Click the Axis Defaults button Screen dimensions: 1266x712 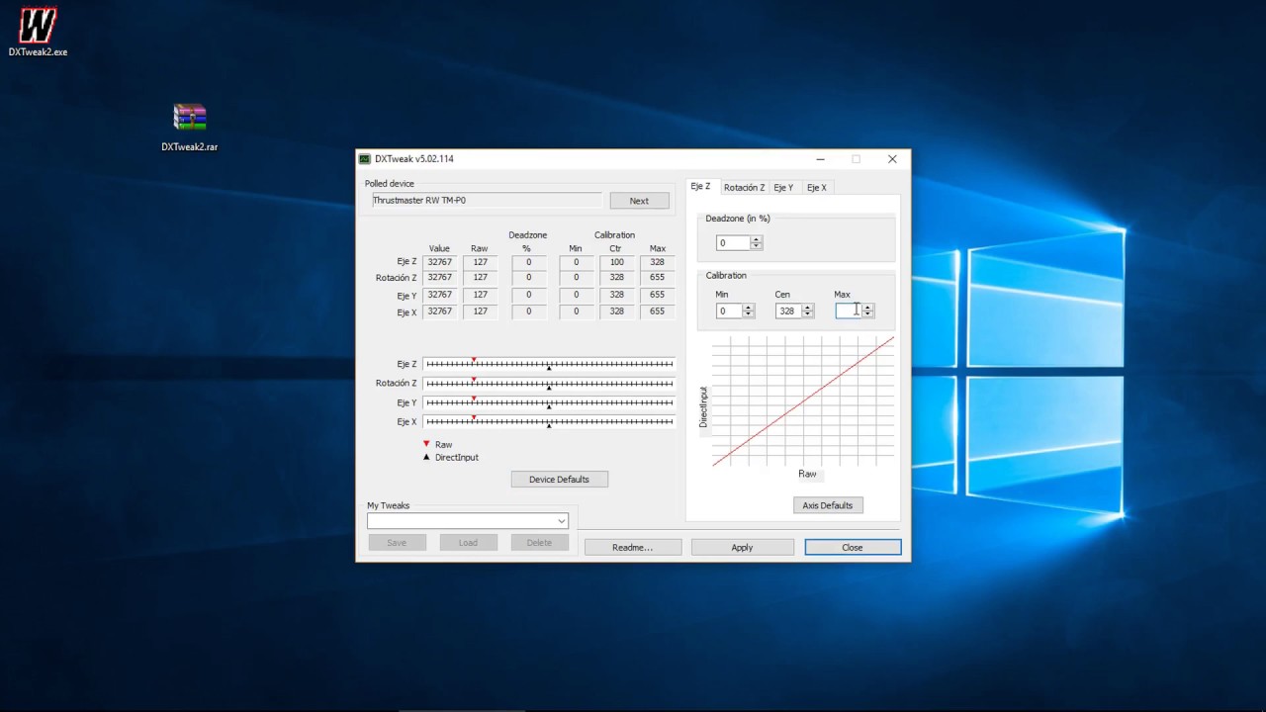coord(828,505)
